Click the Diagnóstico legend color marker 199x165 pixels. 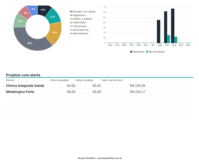pos(71,15)
